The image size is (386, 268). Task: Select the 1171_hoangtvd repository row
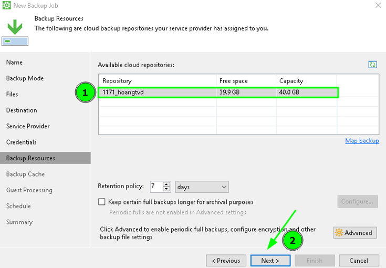tap(158, 92)
